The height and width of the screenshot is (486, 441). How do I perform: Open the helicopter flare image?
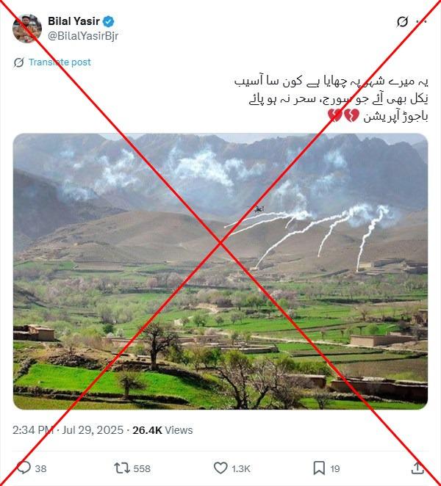pyautogui.click(x=220, y=271)
